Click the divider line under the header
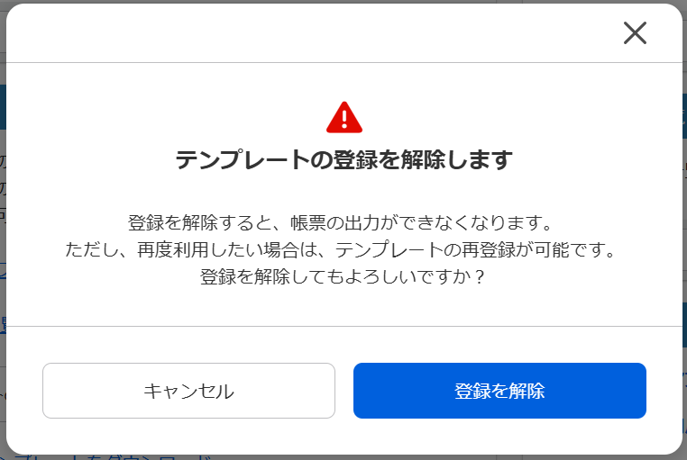 pos(343,62)
